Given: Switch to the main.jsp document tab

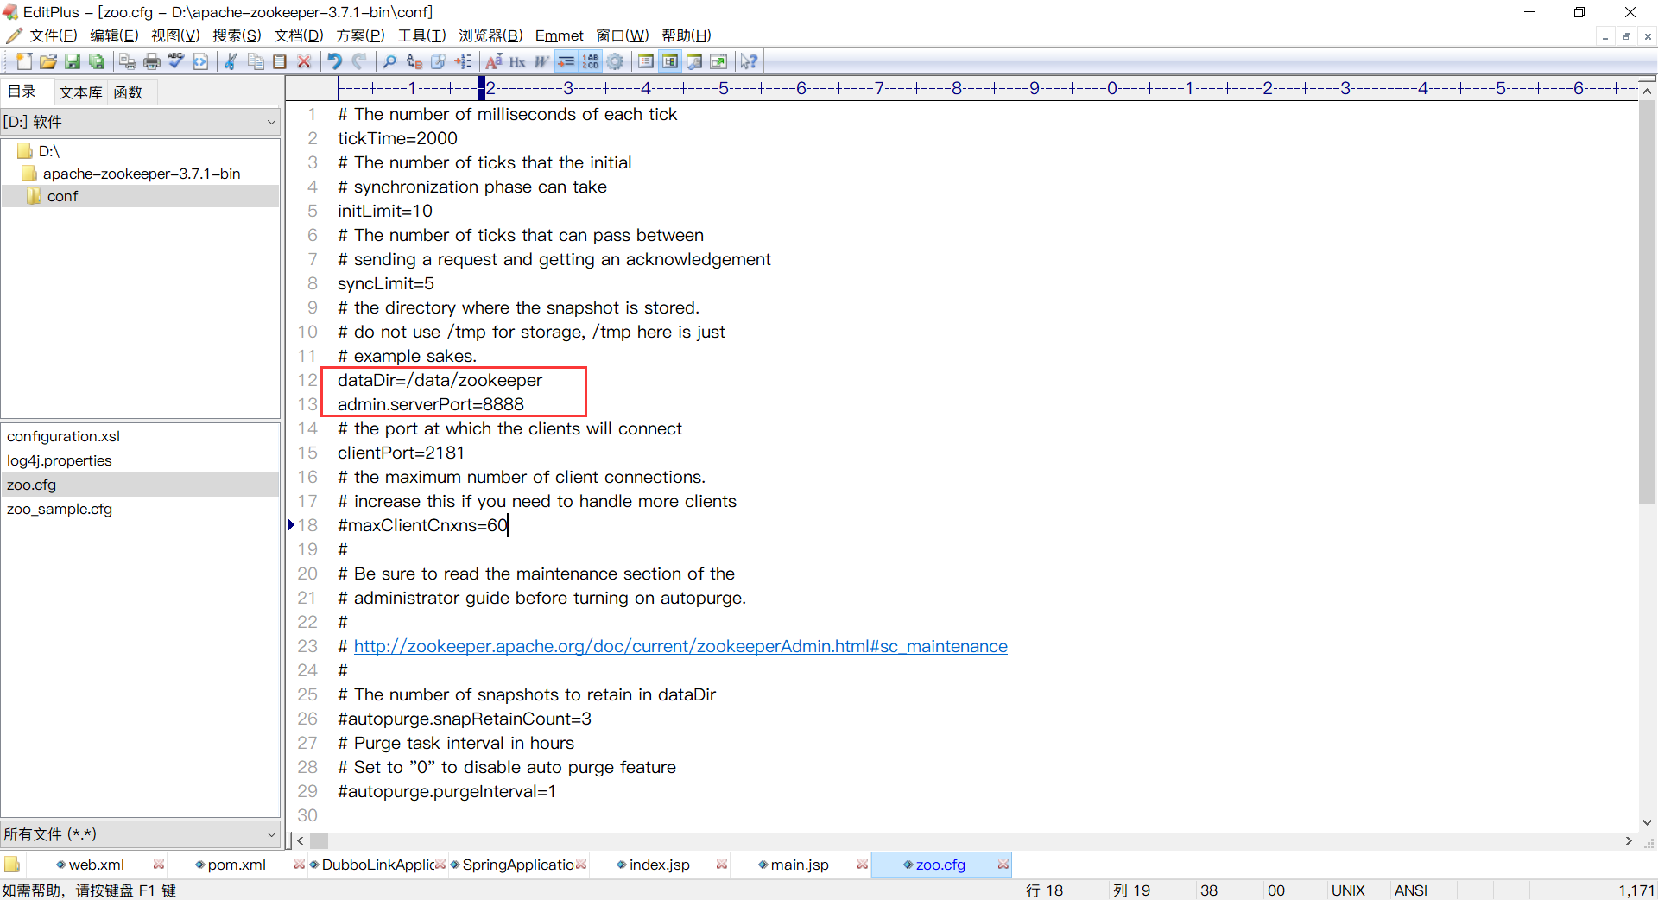Looking at the screenshot, I should [x=800, y=865].
